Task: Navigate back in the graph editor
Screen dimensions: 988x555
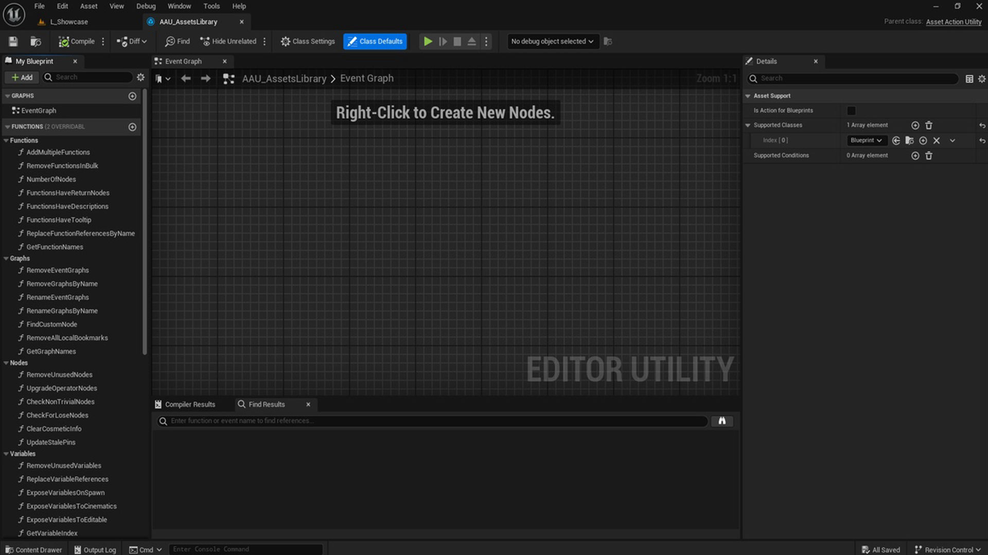Action: click(x=186, y=78)
